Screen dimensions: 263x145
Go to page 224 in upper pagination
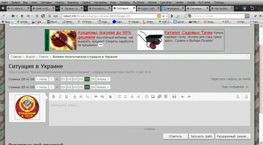click(81, 79)
